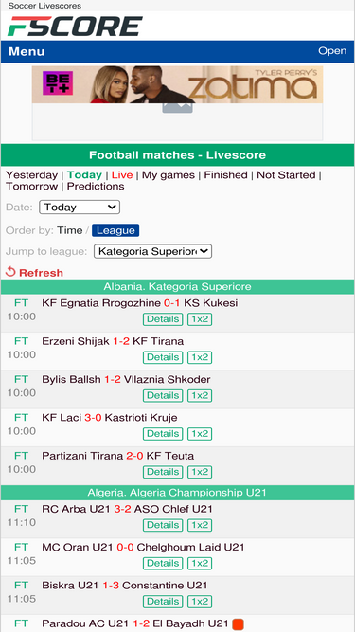The width and height of the screenshot is (355, 632).
Task: Toggle Order by to Time
Action: coord(70,230)
